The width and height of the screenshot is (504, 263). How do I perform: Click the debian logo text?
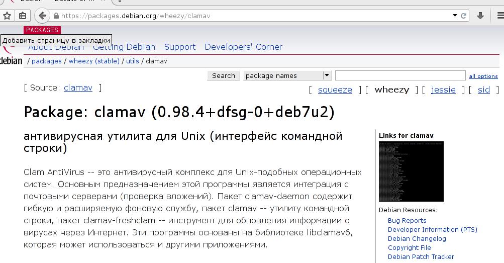[x=11, y=60]
